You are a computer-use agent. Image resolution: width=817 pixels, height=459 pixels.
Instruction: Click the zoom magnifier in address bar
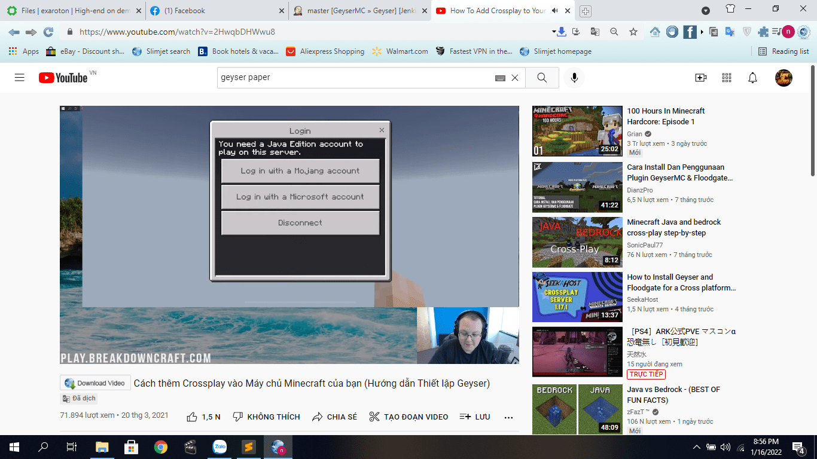pyautogui.click(x=614, y=32)
